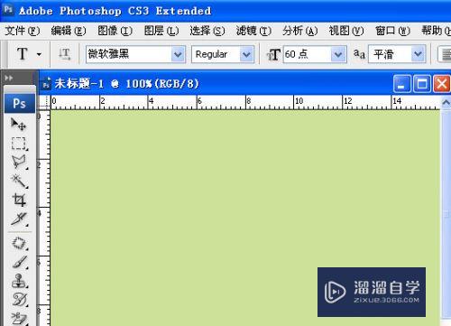The image size is (451, 326).
Task: Open the Type tool preset picker arrow
Action: (x=39, y=54)
